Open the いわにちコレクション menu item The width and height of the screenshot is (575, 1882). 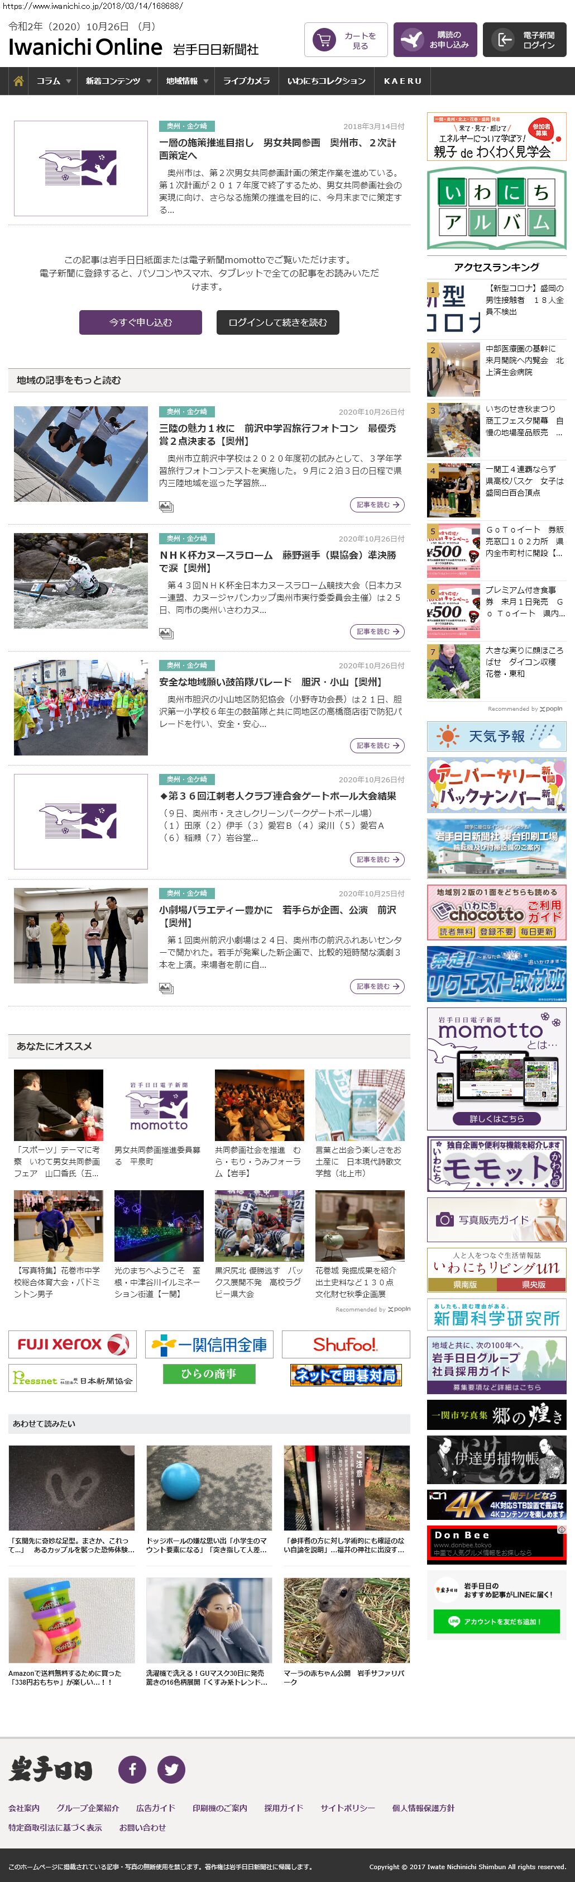tap(326, 81)
